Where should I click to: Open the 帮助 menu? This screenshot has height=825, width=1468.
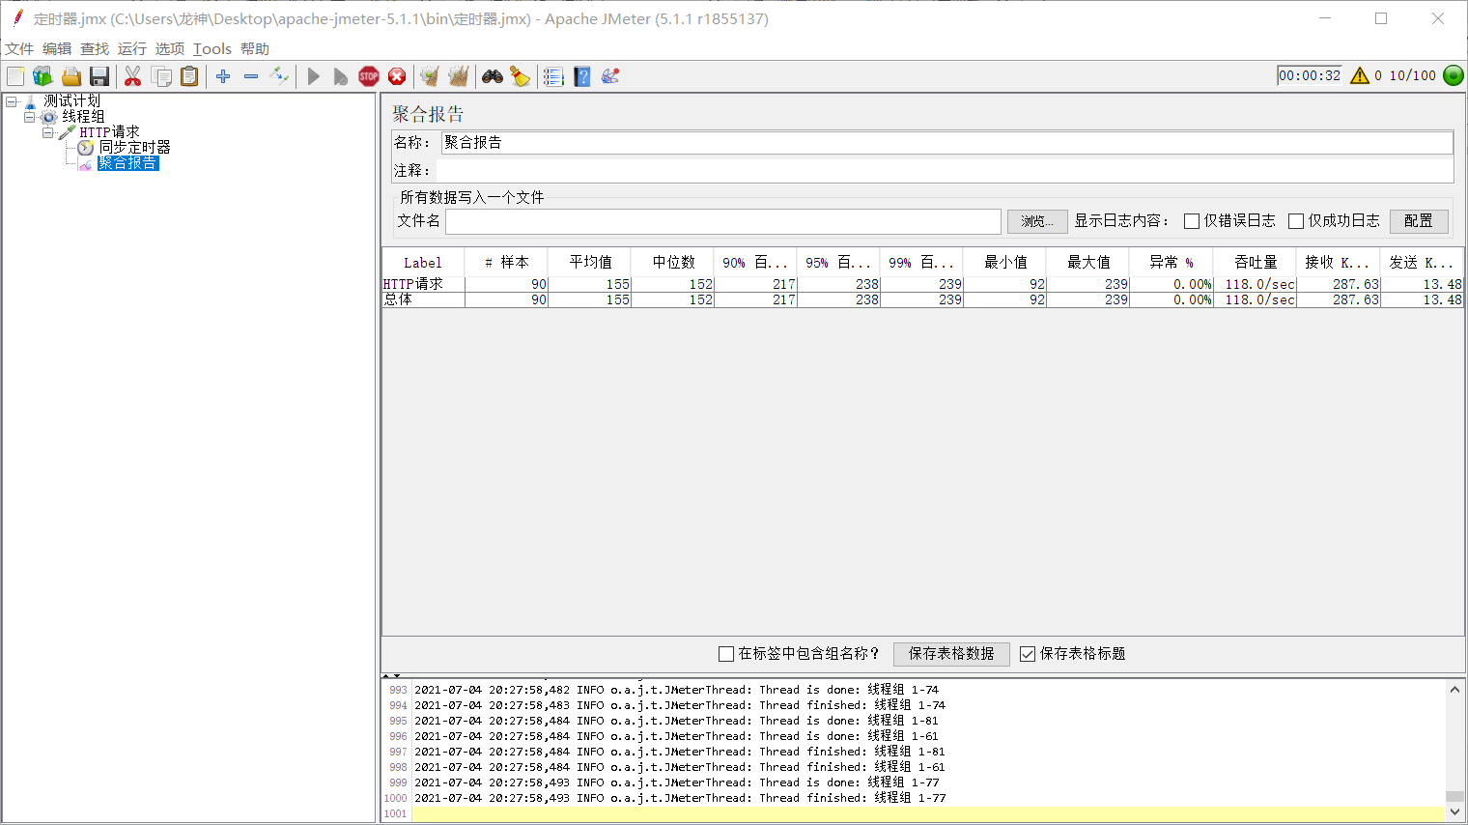[x=255, y=49]
